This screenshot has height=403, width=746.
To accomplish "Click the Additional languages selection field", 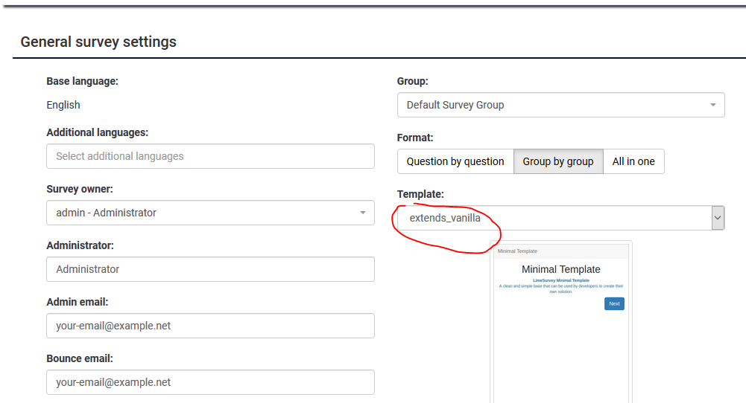I will [210, 156].
